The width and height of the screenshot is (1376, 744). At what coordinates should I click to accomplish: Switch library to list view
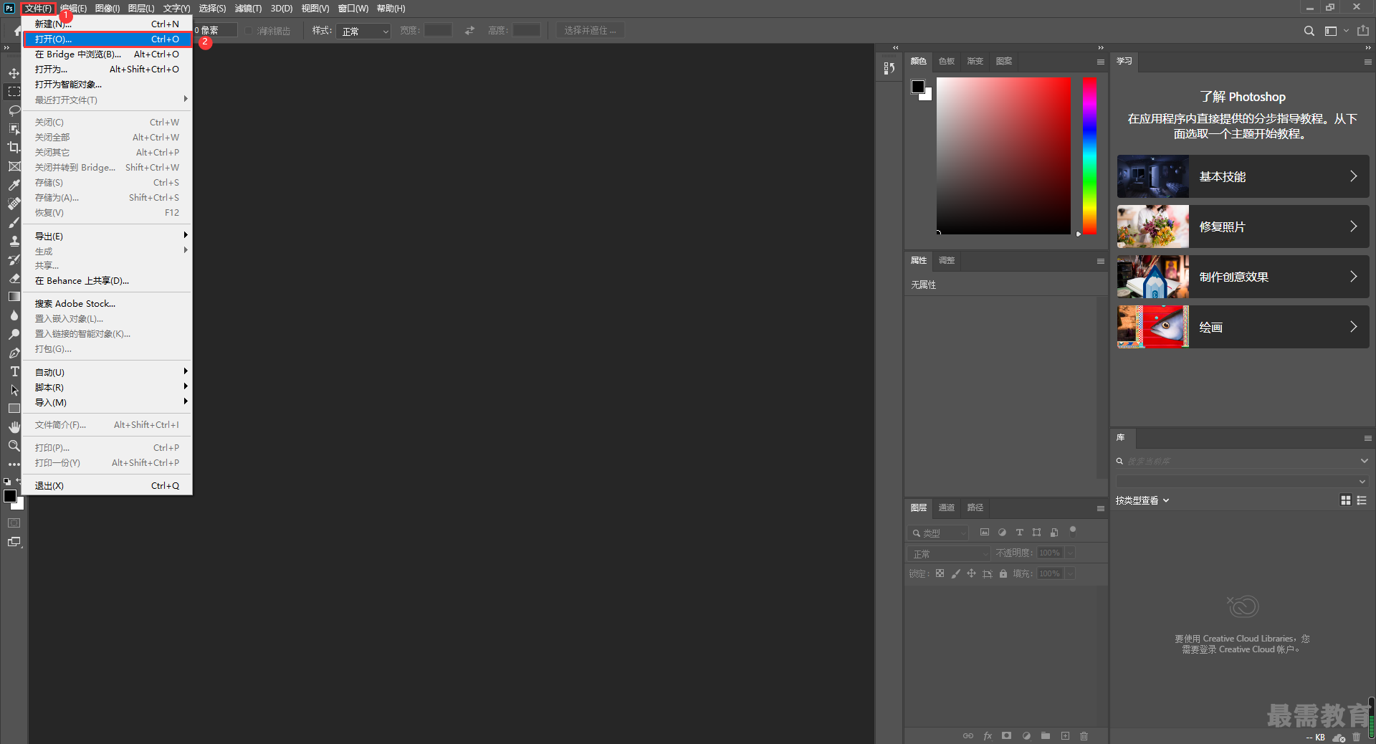1362,500
